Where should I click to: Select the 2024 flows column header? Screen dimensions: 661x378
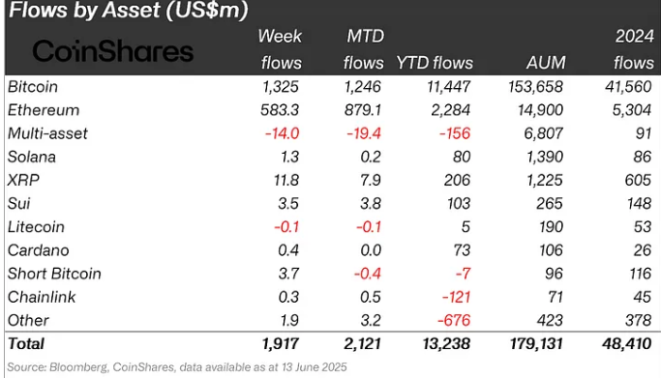(634, 49)
